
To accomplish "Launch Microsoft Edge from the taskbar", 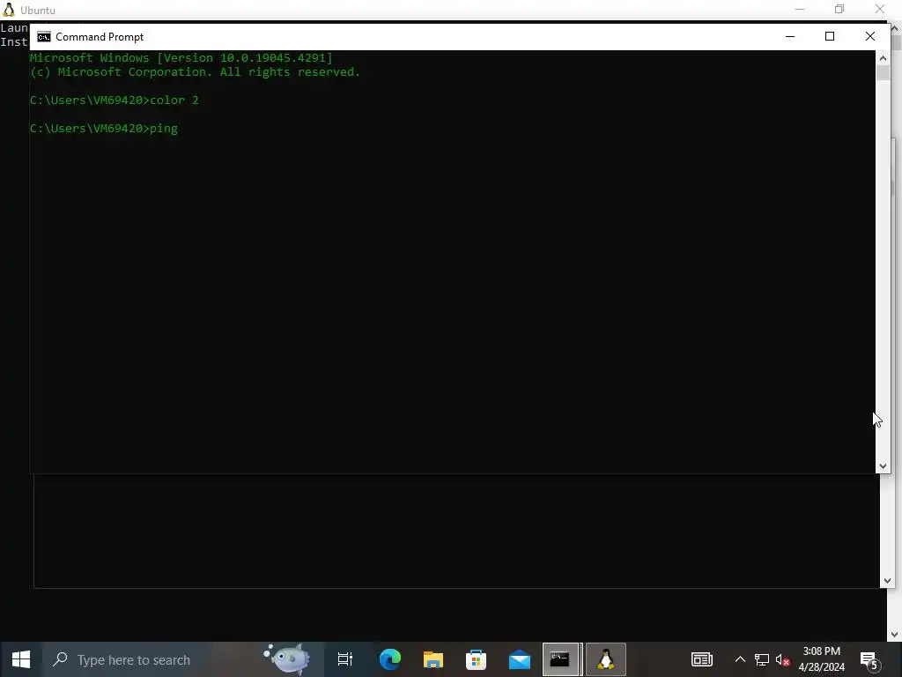I will click(390, 659).
